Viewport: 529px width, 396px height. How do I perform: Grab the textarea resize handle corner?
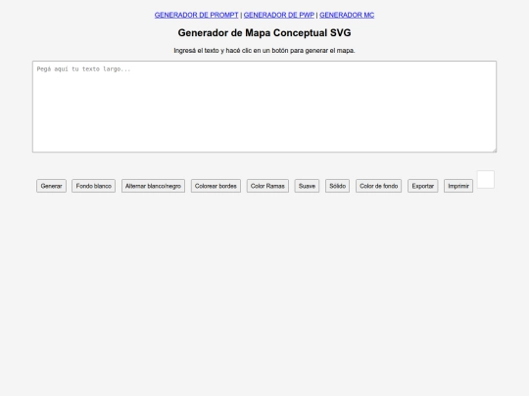point(495,151)
